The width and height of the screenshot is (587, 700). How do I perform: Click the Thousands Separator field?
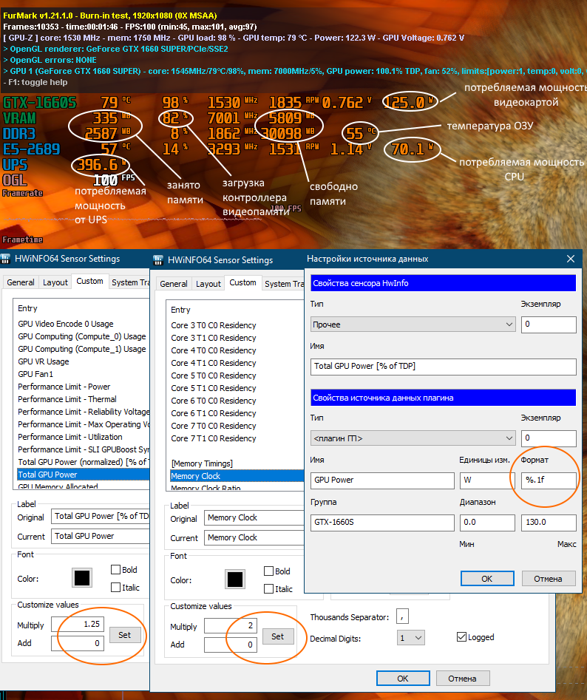(x=402, y=616)
